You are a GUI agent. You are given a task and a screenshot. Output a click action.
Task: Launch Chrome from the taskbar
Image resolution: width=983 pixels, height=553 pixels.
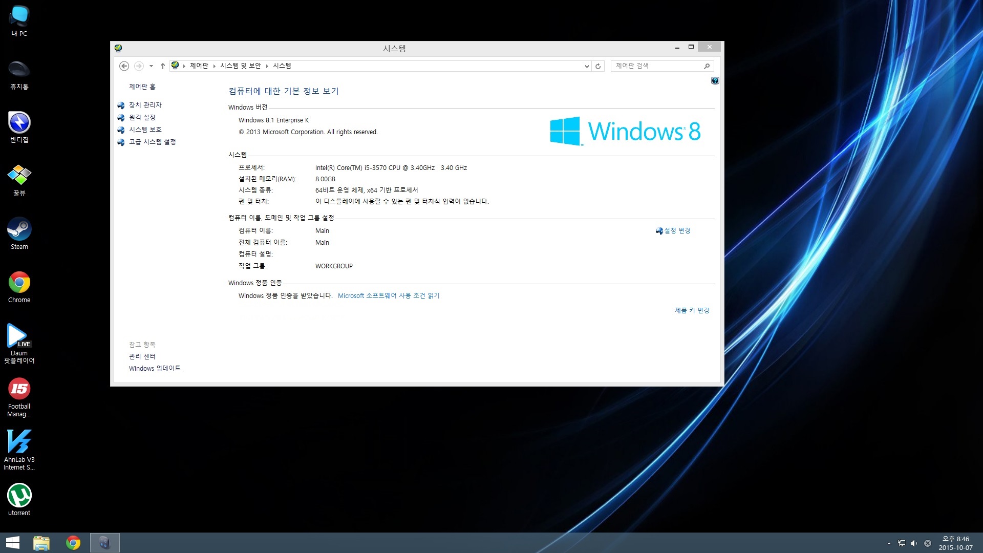tap(73, 543)
